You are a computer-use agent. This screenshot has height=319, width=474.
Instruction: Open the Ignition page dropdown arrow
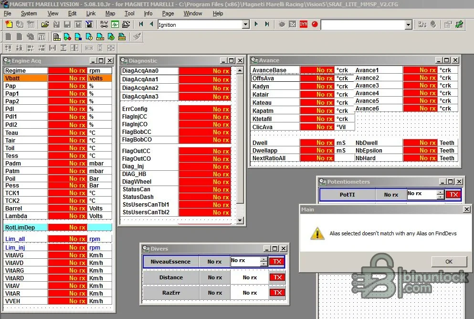[x=246, y=24]
